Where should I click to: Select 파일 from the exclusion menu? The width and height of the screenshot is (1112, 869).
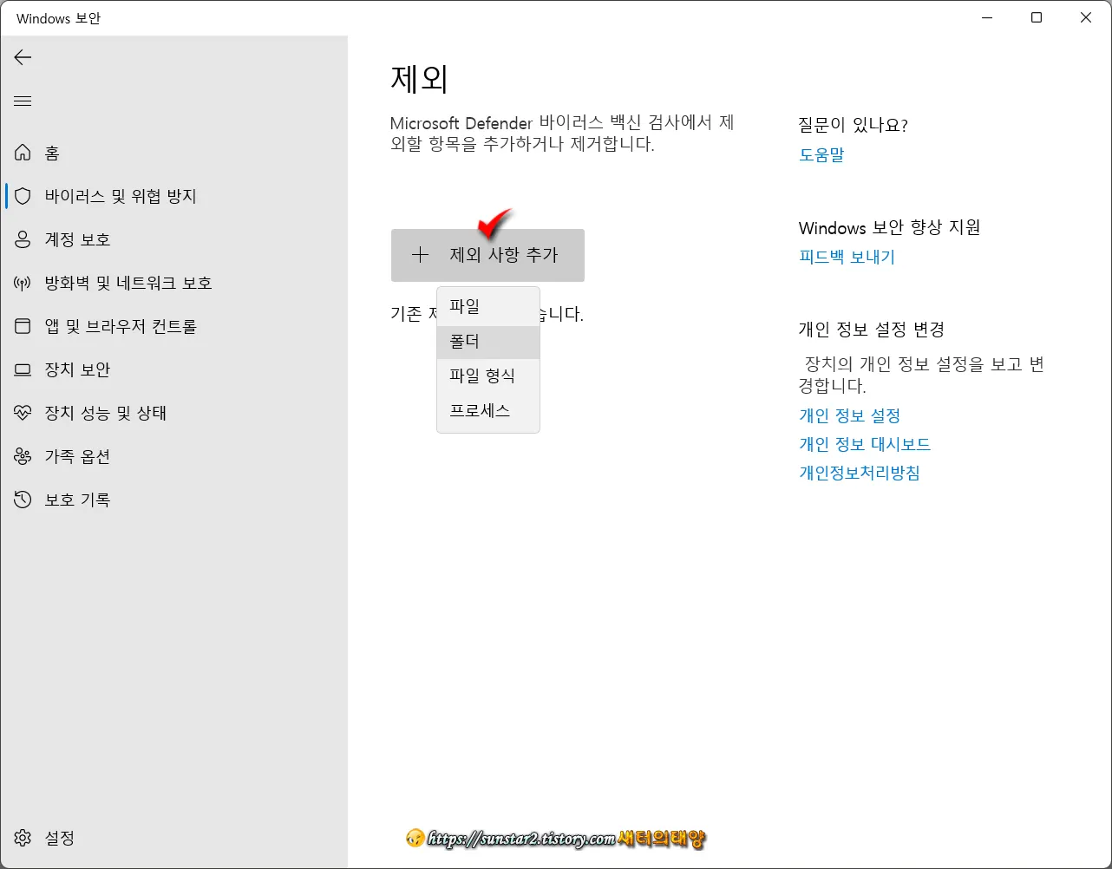(x=464, y=305)
